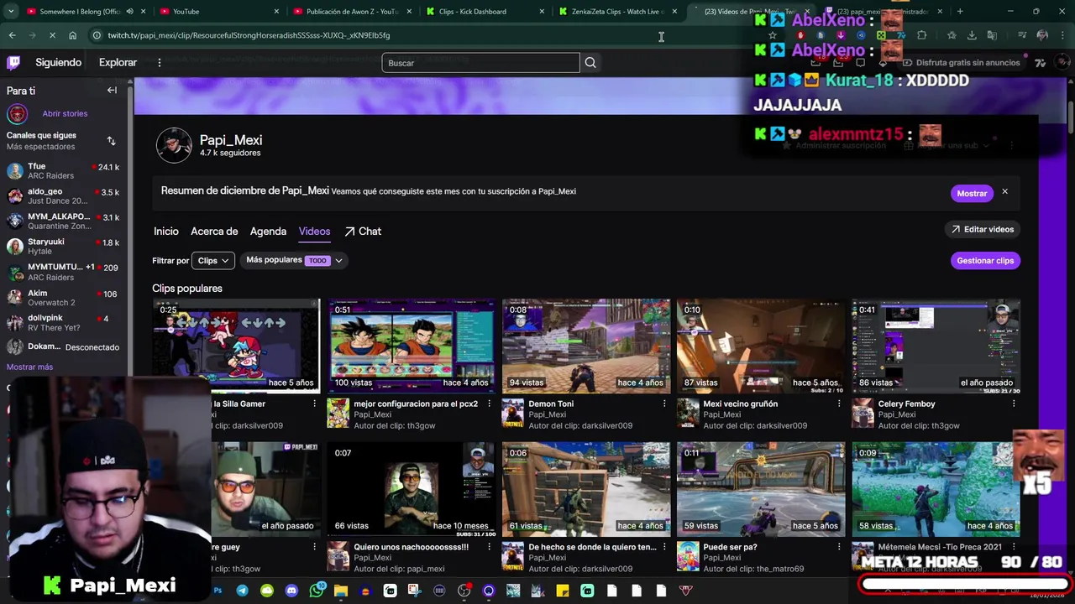This screenshot has width=1075, height=604.
Task: Open the Más populares sort dropdown
Action: pyautogui.click(x=294, y=261)
